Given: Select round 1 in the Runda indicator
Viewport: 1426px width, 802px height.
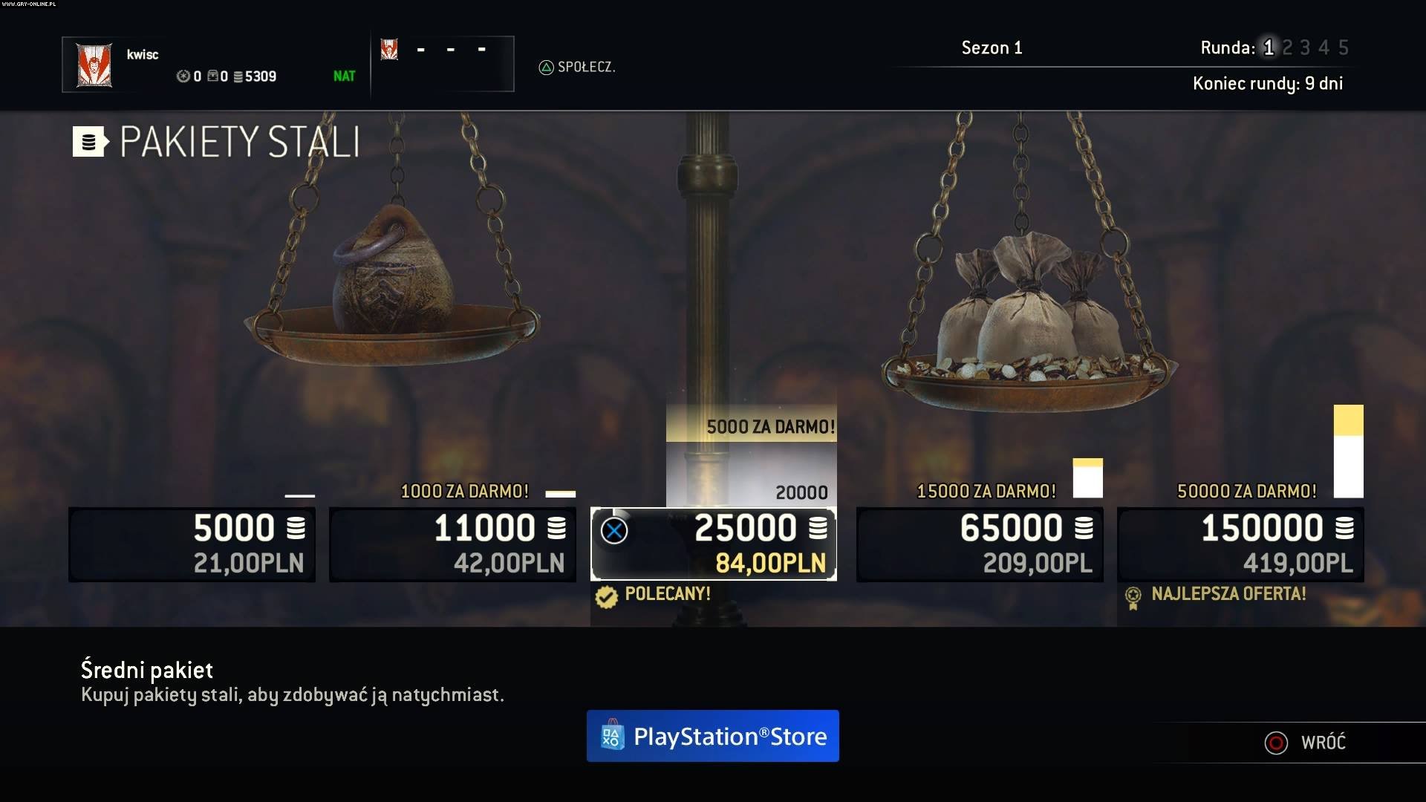Looking at the screenshot, I should pyautogui.click(x=1269, y=48).
